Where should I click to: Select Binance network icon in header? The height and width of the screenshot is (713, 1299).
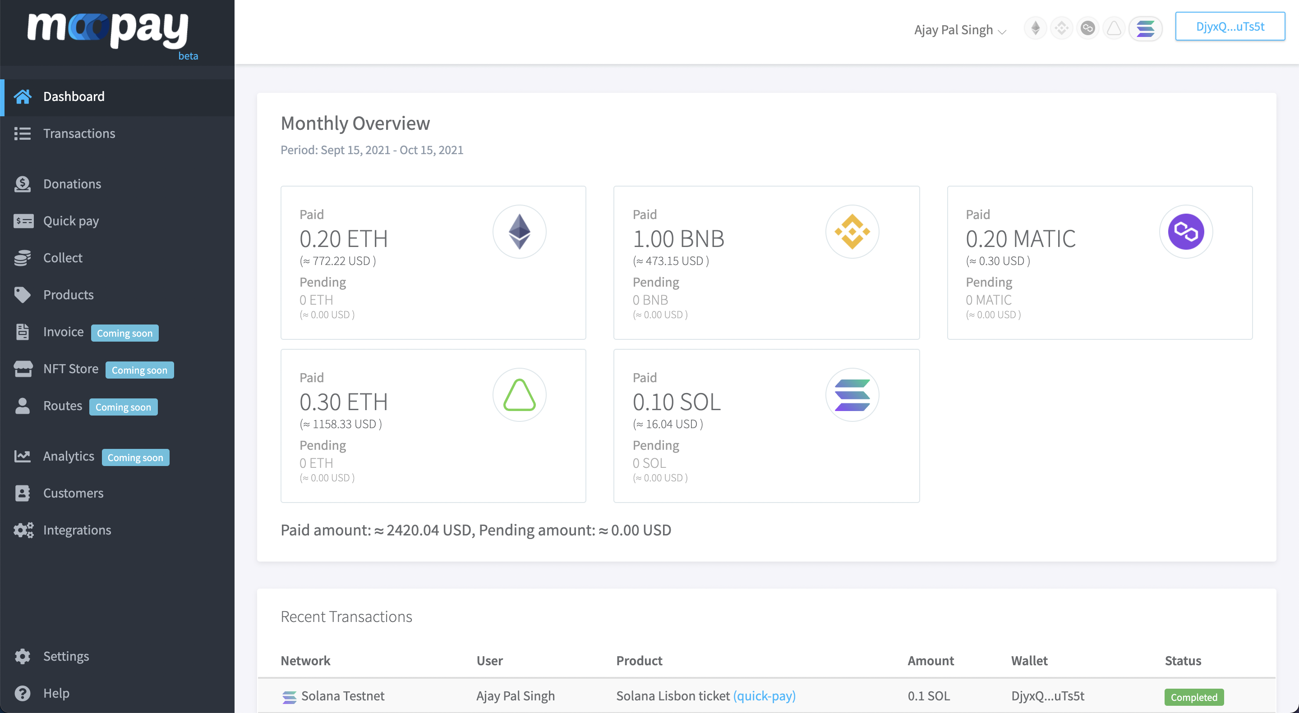[1061, 28]
